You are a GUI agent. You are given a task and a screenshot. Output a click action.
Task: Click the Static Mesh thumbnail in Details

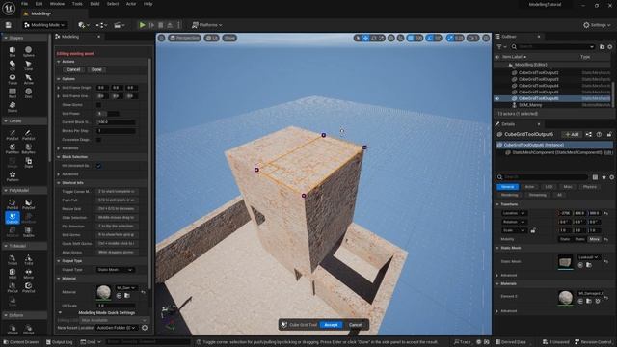(566, 262)
